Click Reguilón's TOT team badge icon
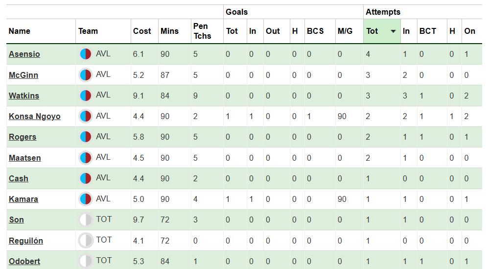 pyautogui.click(x=86, y=240)
